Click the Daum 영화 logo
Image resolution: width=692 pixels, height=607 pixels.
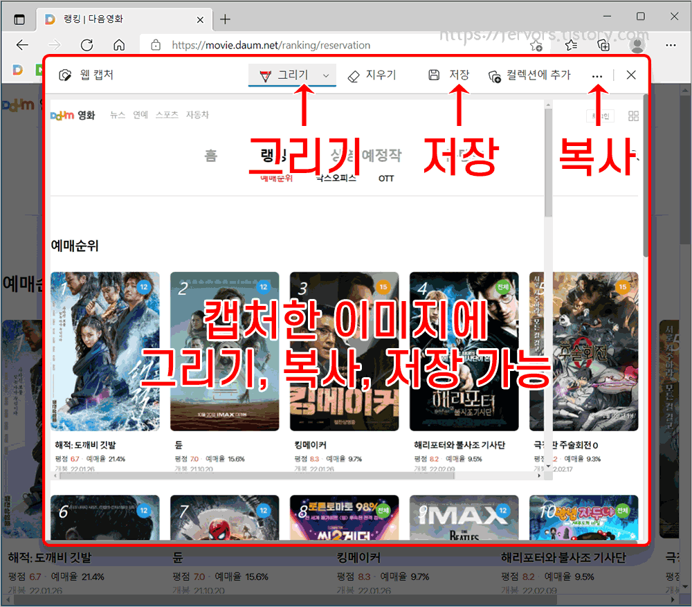[x=73, y=116]
